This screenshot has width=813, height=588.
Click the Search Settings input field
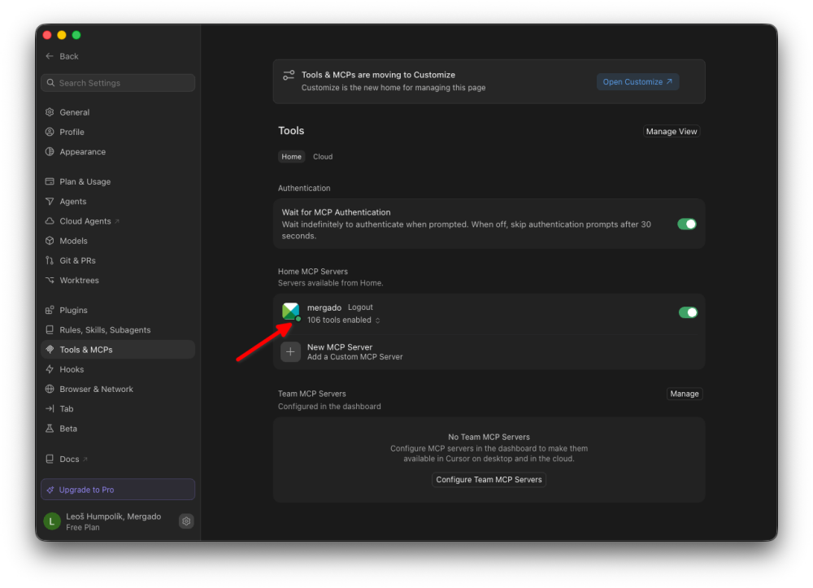tap(118, 82)
